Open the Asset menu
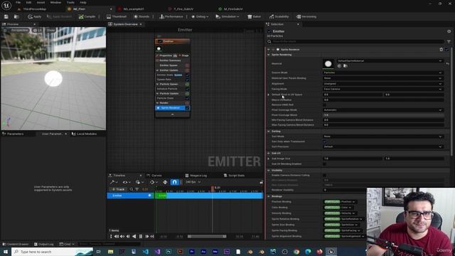This screenshot has height=256, width=455. pos(41,3)
